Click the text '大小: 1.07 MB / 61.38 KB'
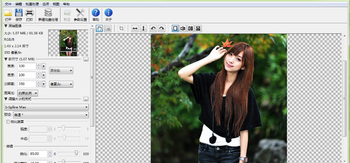The image size is (350, 163). [x=24, y=33]
